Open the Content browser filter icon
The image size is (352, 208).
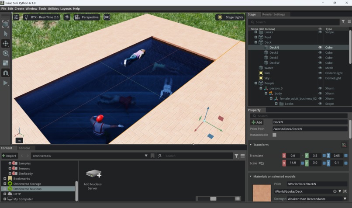coord(236,156)
